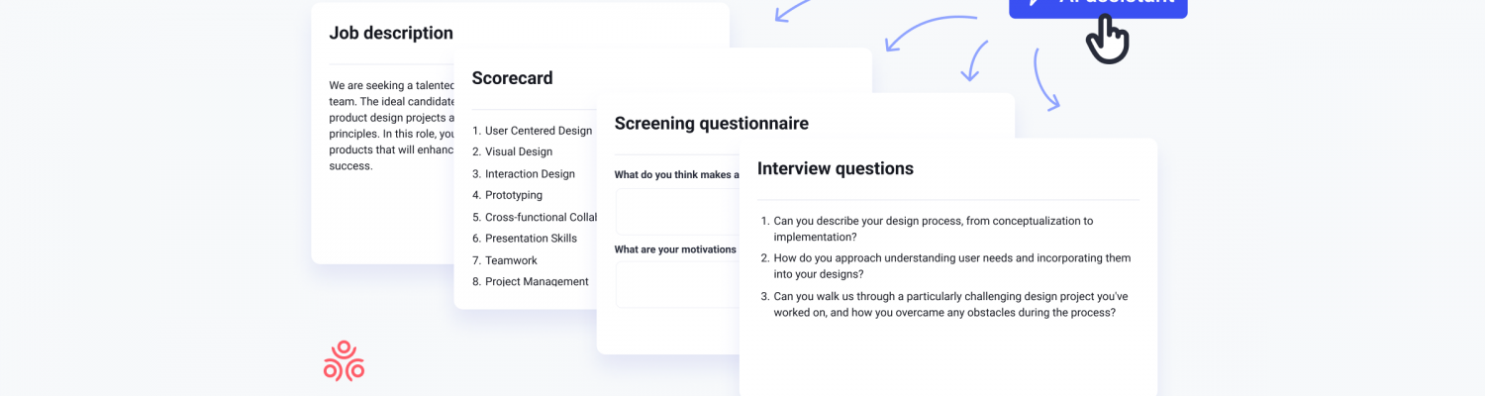
Task: Choose Presentation Skills in the scorecard
Action: click(x=530, y=239)
